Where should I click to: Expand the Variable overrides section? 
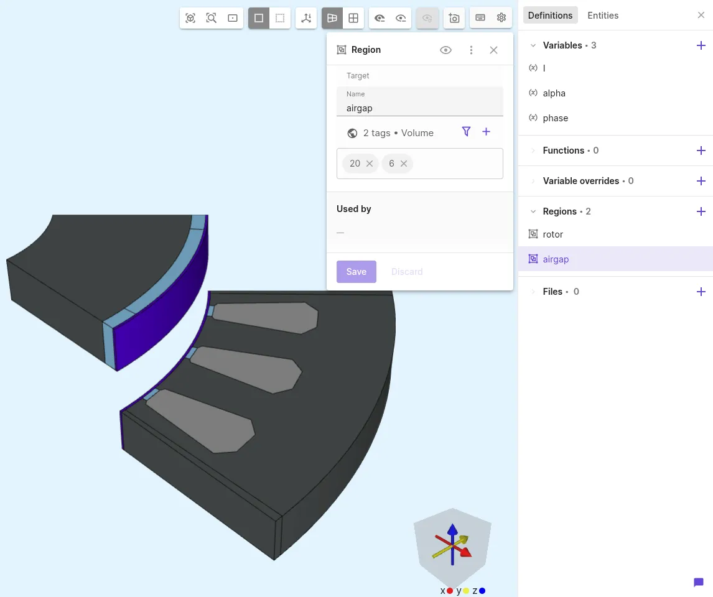tap(533, 181)
